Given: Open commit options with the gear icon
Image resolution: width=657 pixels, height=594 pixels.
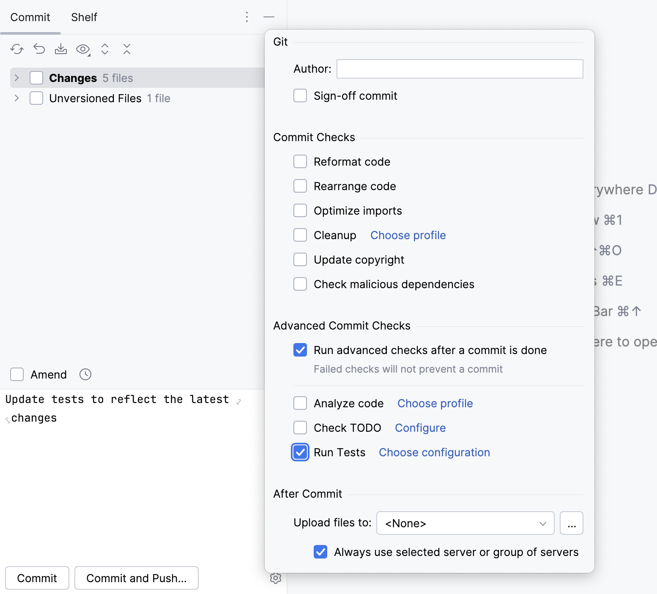Looking at the screenshot, I should point(276,578).
